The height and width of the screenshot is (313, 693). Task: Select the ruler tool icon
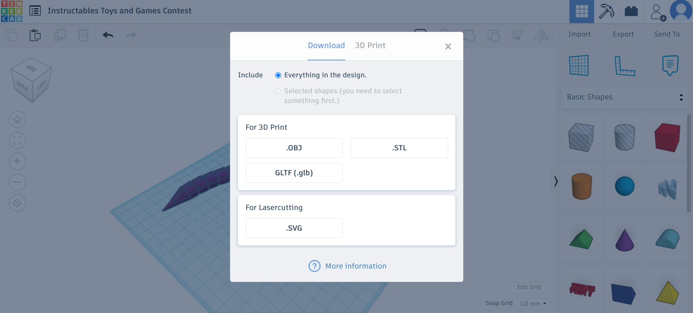tap(625, 66)
